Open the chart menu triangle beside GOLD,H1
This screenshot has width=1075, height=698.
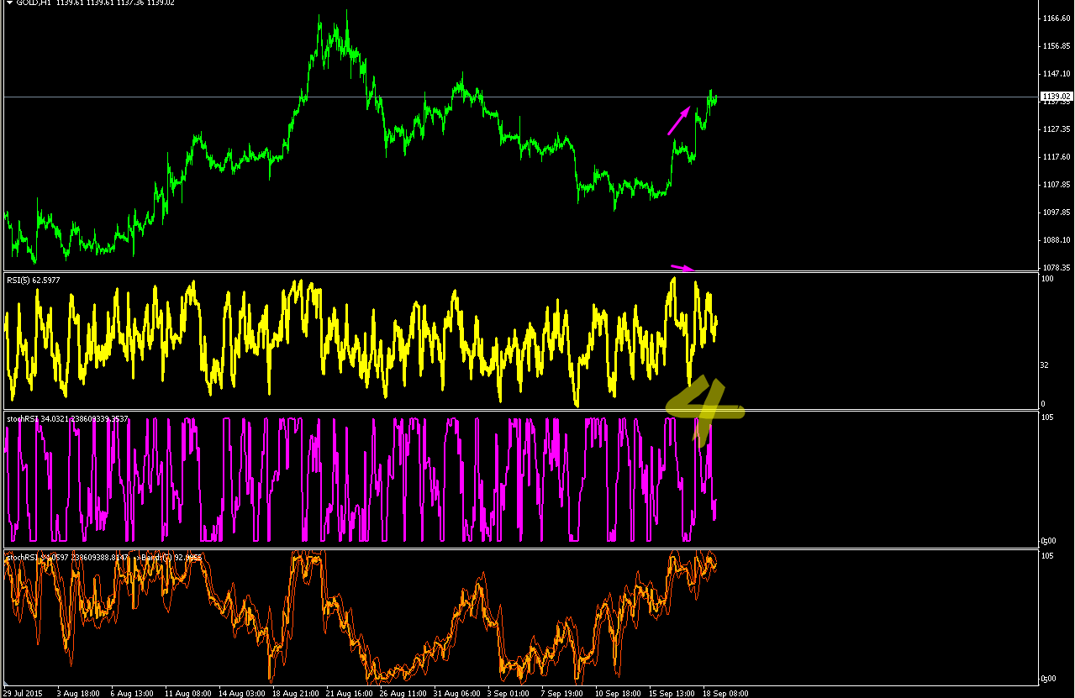coord(9,3)
